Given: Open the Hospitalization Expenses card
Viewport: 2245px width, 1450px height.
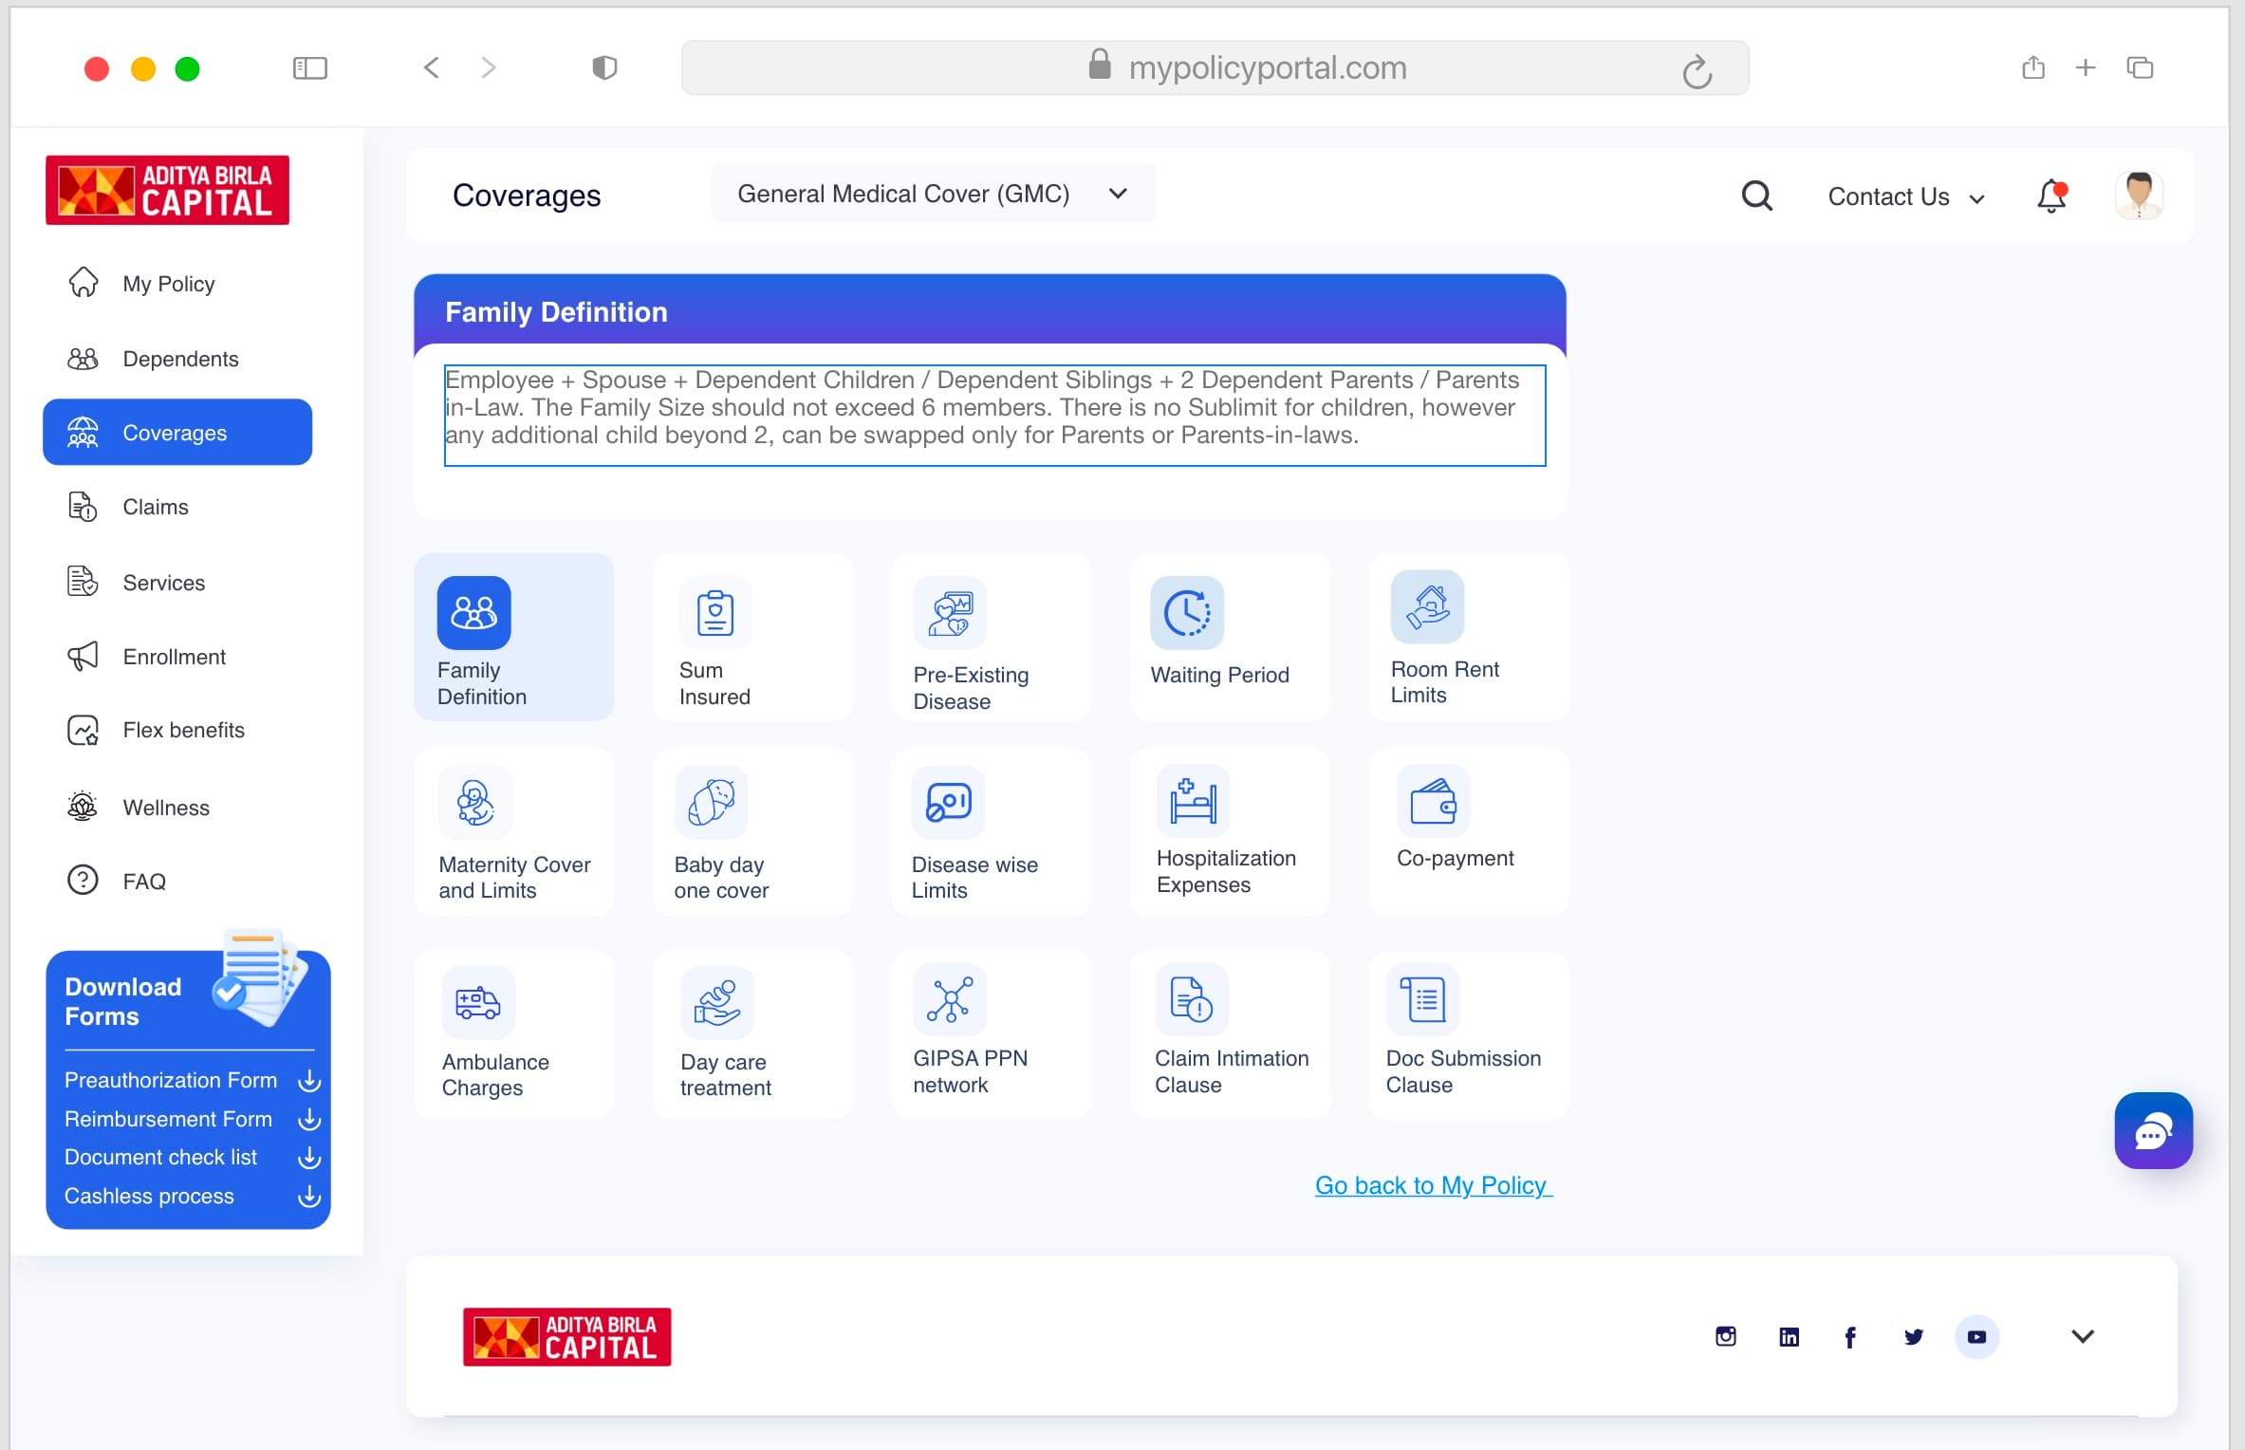Looking at the screenshot, I should pos(1230,831).
